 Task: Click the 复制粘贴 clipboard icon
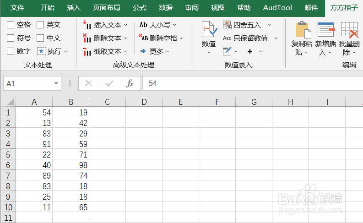(x=303, y=30)
